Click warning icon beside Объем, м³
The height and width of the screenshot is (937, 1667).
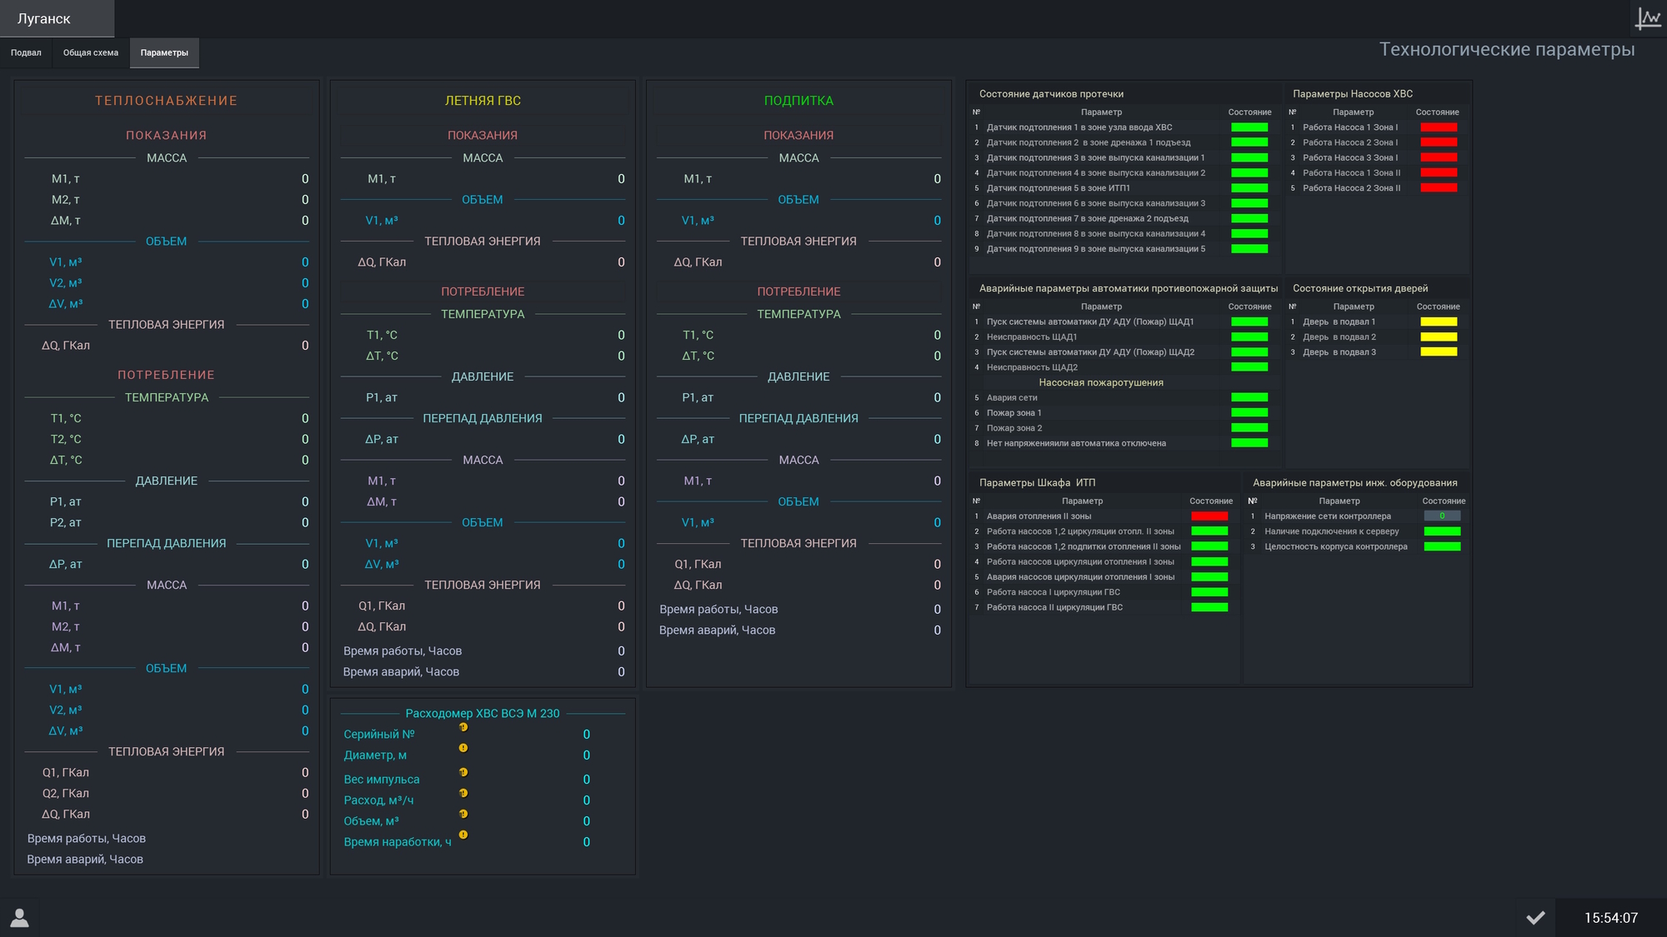(x=463, y=814)
